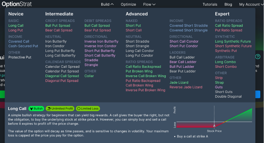264x143 pixels.
Task: Open the Optimize page
Action: click(x=128, y=4)
